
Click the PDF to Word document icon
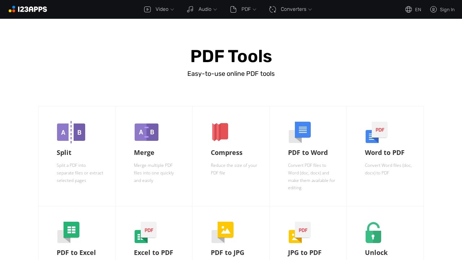click(x=300, y=132)
